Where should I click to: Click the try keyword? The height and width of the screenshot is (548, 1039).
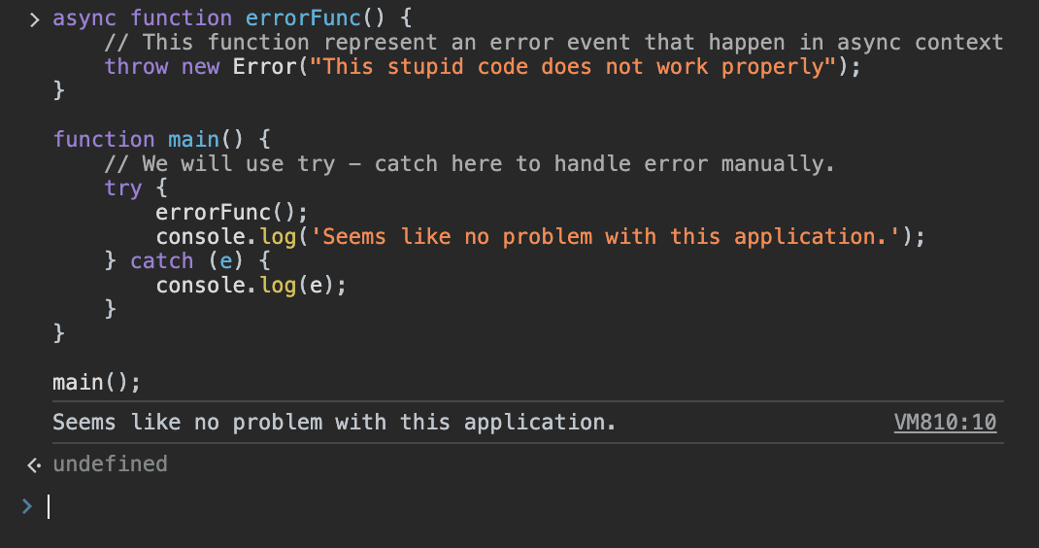tap(123, 188)
